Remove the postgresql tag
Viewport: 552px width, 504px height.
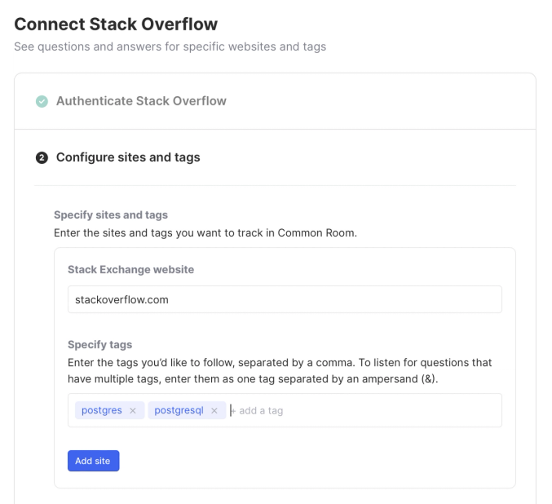point(214,411)
